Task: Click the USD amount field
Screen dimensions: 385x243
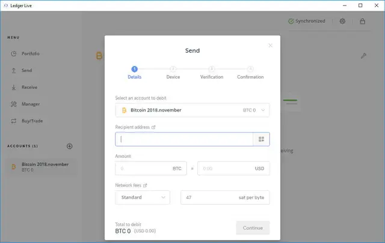Action: 233,168
